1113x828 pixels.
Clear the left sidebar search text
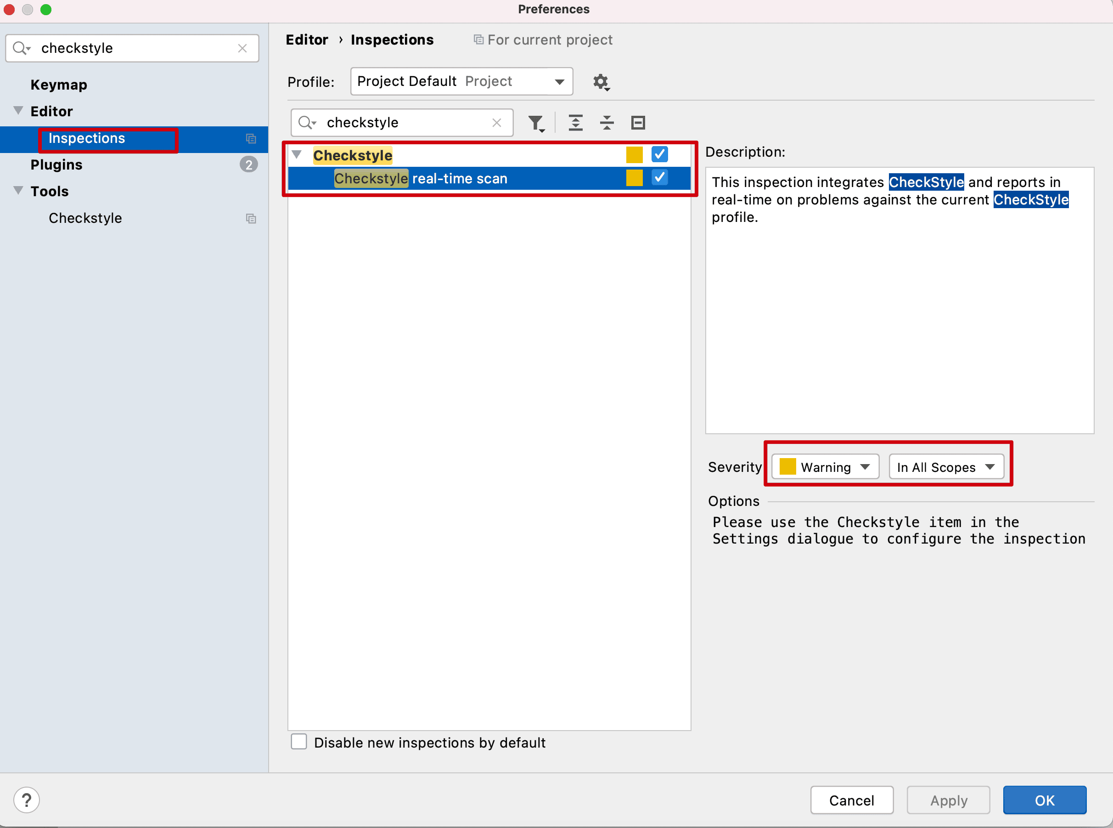pyautogui.click(x=242, y=48)
